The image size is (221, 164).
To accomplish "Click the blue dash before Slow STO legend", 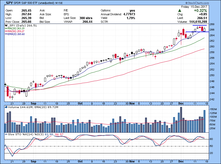I will coord(6,134).
